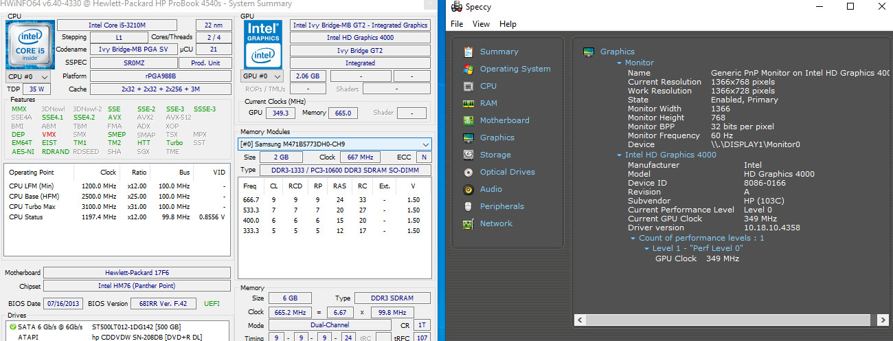Click the SATA drive green check icon

point(13,327)
